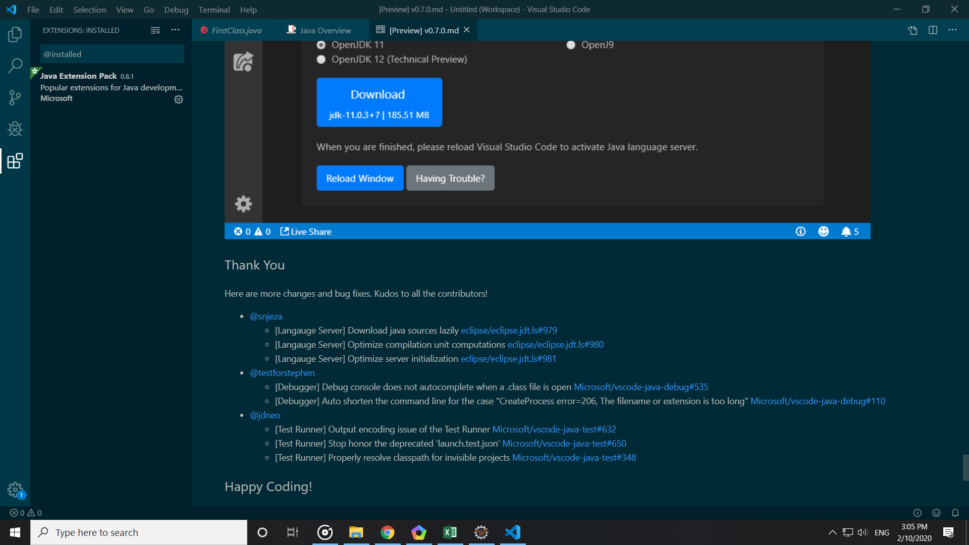
Task: Open Microsoft/vscode-java-test#632 link
Action: (x=554, y=429)
